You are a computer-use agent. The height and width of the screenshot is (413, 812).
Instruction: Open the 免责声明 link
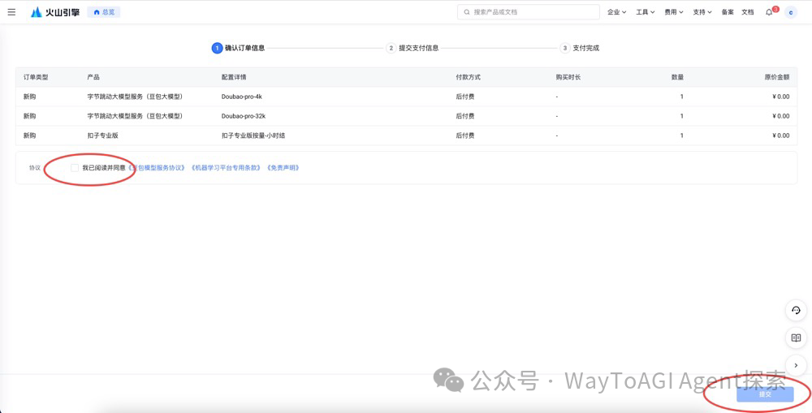click(x=283, y=168)
